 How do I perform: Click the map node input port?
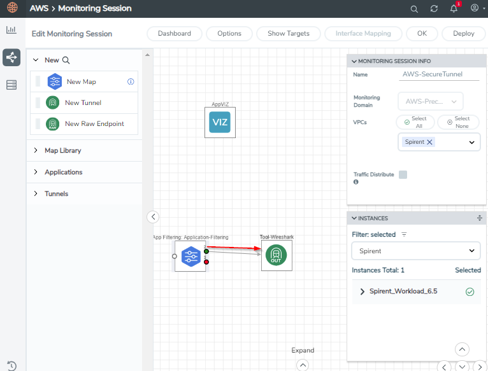click(x=175, y=256)
